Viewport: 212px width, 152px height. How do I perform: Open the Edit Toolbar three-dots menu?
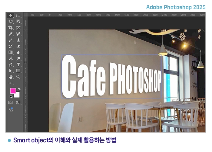11,83
